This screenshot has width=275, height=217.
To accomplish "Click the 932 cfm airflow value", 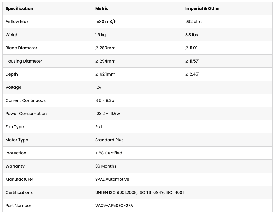I will pos(193,22).
